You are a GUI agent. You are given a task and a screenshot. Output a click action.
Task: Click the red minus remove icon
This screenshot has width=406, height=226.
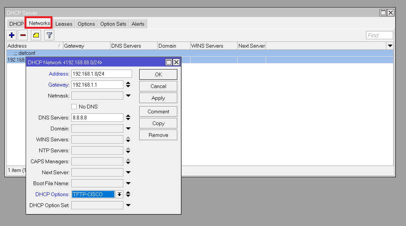click(23, 35)
